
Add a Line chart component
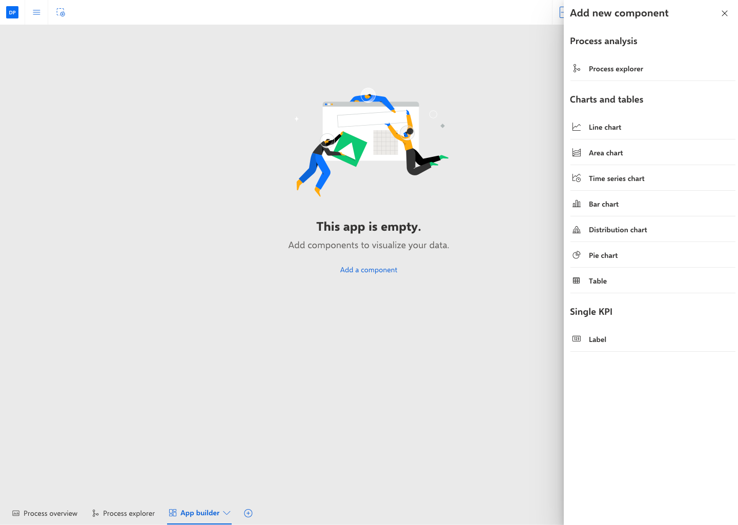coord(652,127)
